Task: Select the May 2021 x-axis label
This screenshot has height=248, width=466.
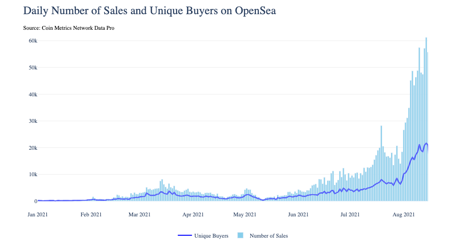Action: pyautogui.click(x=245, y=214)
